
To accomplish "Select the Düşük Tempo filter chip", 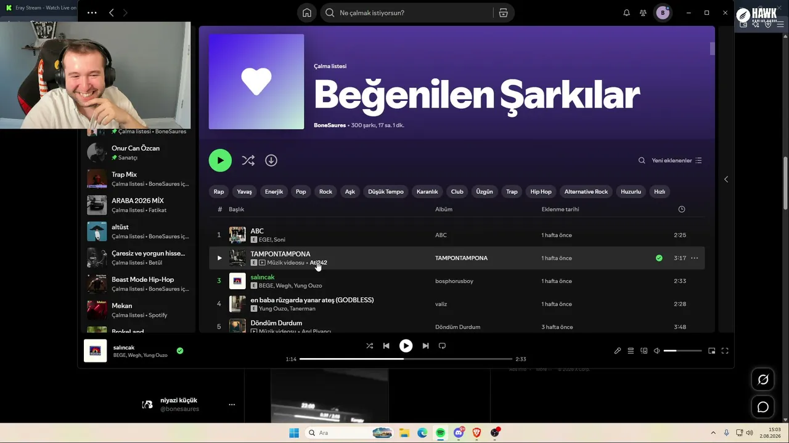I will tap(386, 192).
